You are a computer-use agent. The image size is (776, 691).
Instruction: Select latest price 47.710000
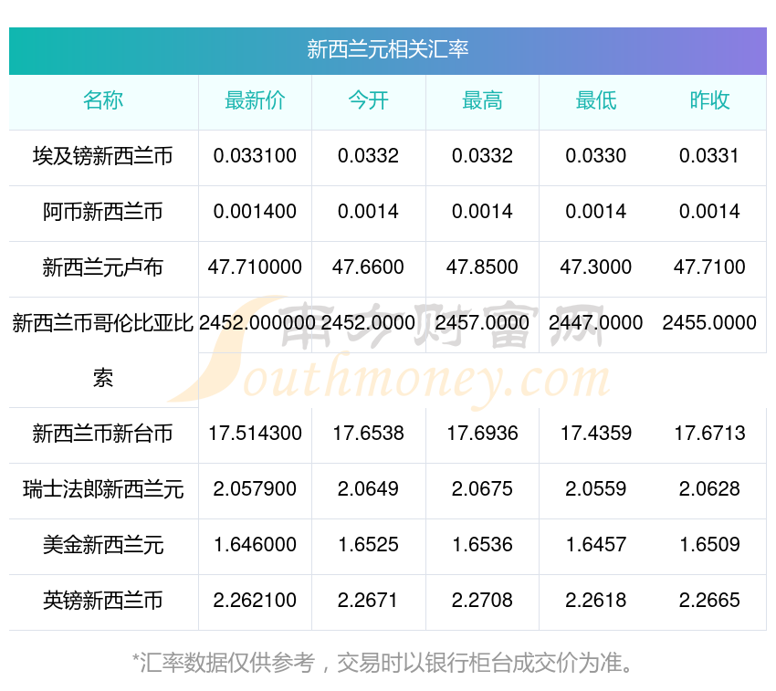click(x=255, y=267)
